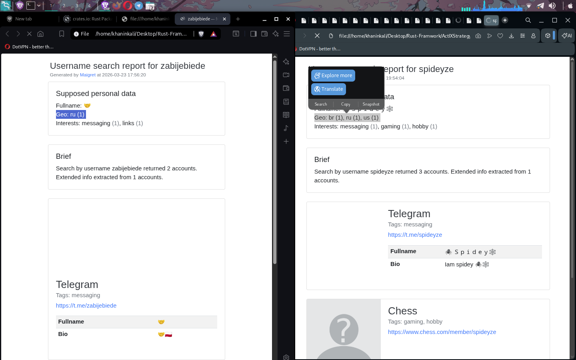Click Opera address bar file URL
The width and height of the screenshot is (576, 360).
pos(404,36)
